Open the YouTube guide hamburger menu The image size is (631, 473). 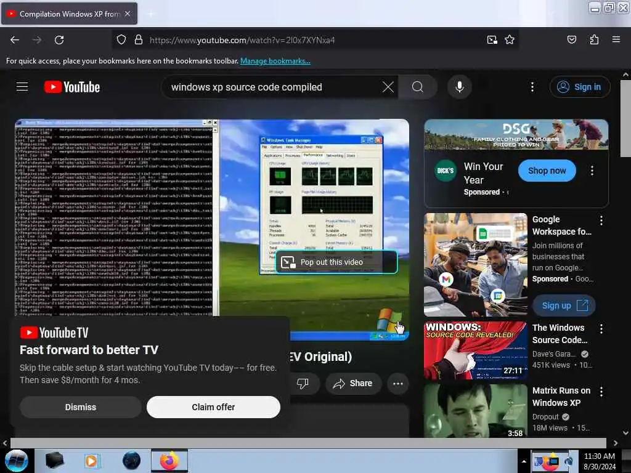click(x=22, y=87)
